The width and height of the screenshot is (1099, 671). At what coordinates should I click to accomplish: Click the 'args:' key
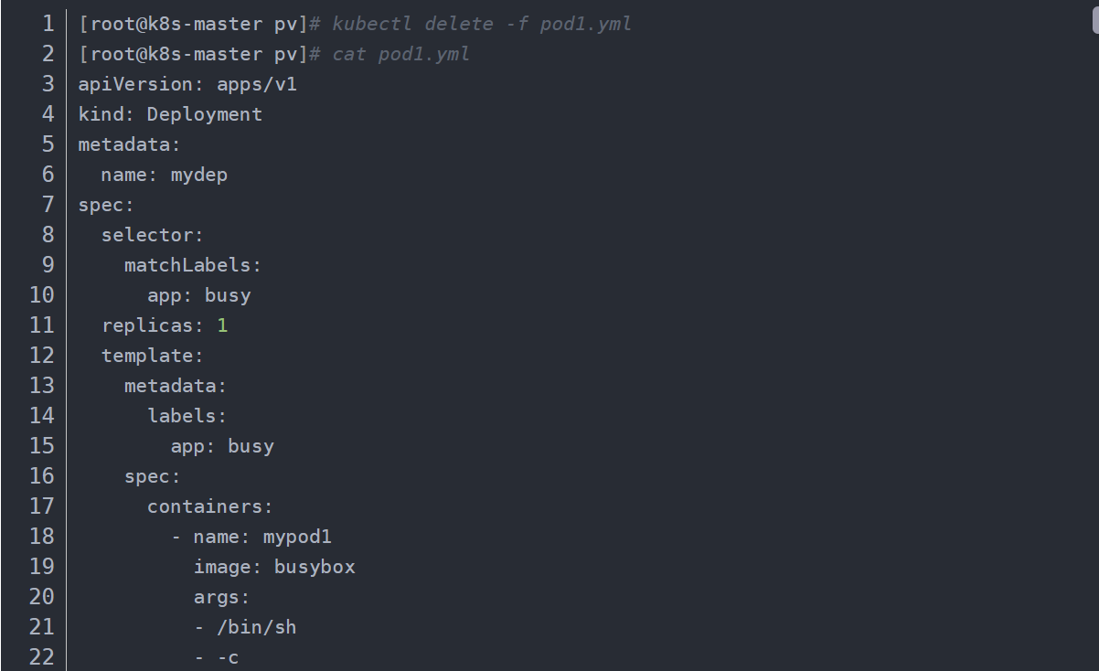(x=221, y=597)
